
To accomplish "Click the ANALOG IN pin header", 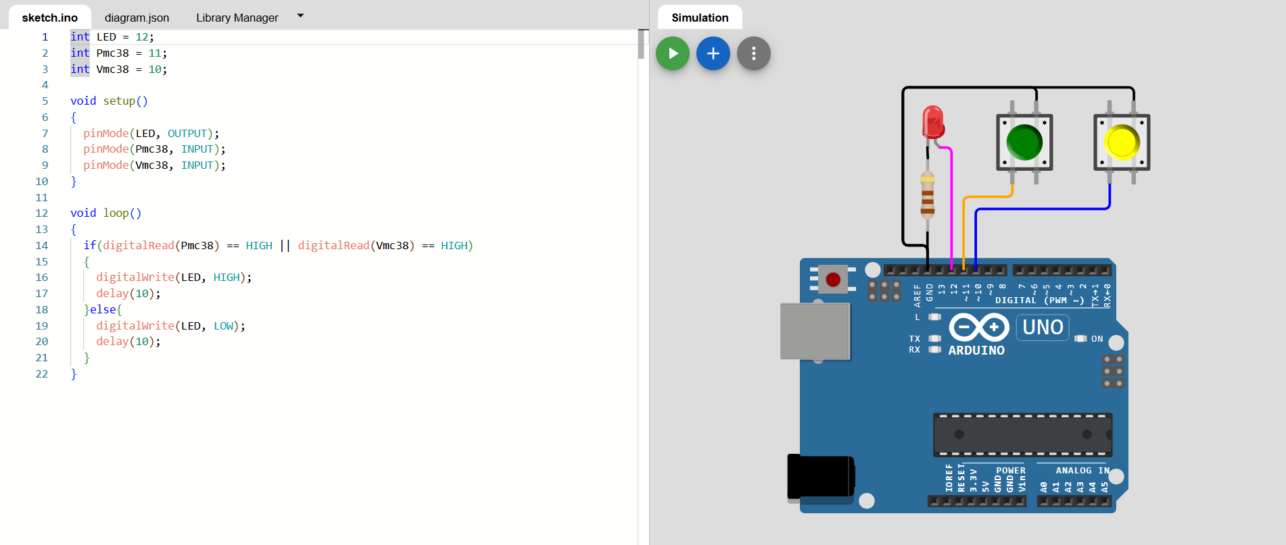I will point(1074,501).
